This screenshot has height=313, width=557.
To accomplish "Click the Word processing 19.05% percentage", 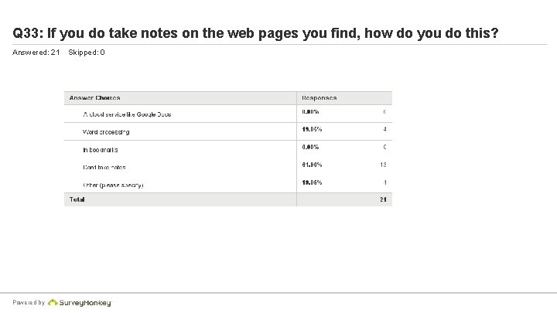I will click(x=313, y=129).
